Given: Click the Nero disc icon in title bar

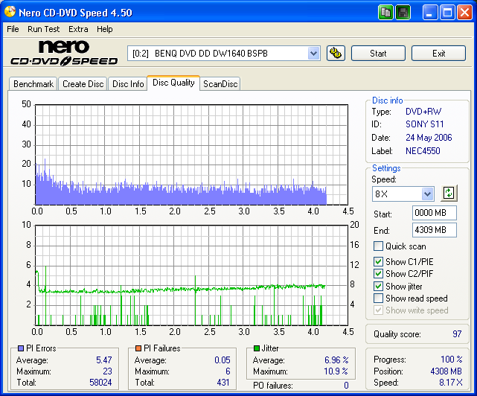Looking at the screenshot, I should click(9, 12).
